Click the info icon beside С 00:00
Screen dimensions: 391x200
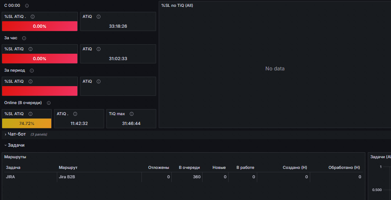point(27,6)
